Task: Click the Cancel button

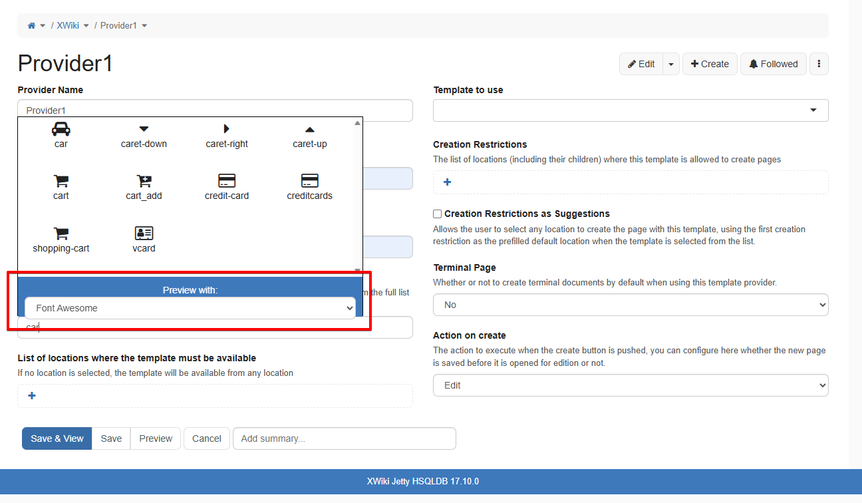Action: coord(206,438)
